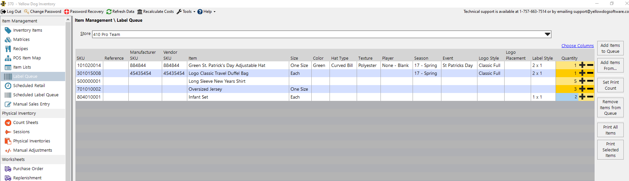Increase quantity for Infant Set row

tap(582, 97)
